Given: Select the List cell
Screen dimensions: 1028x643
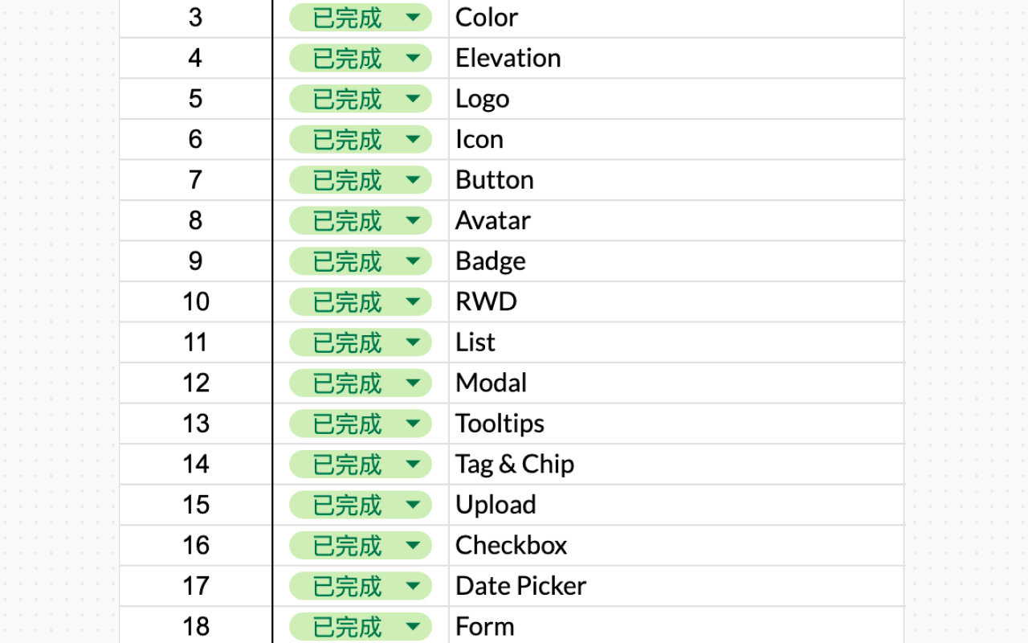Looking at the screenshot, I should (676, 342).
